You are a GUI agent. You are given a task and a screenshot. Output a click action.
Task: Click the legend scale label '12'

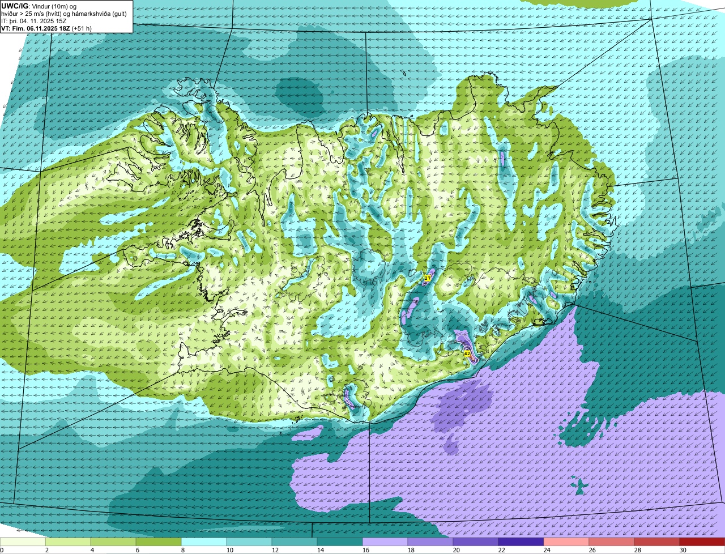coord(275,550)
